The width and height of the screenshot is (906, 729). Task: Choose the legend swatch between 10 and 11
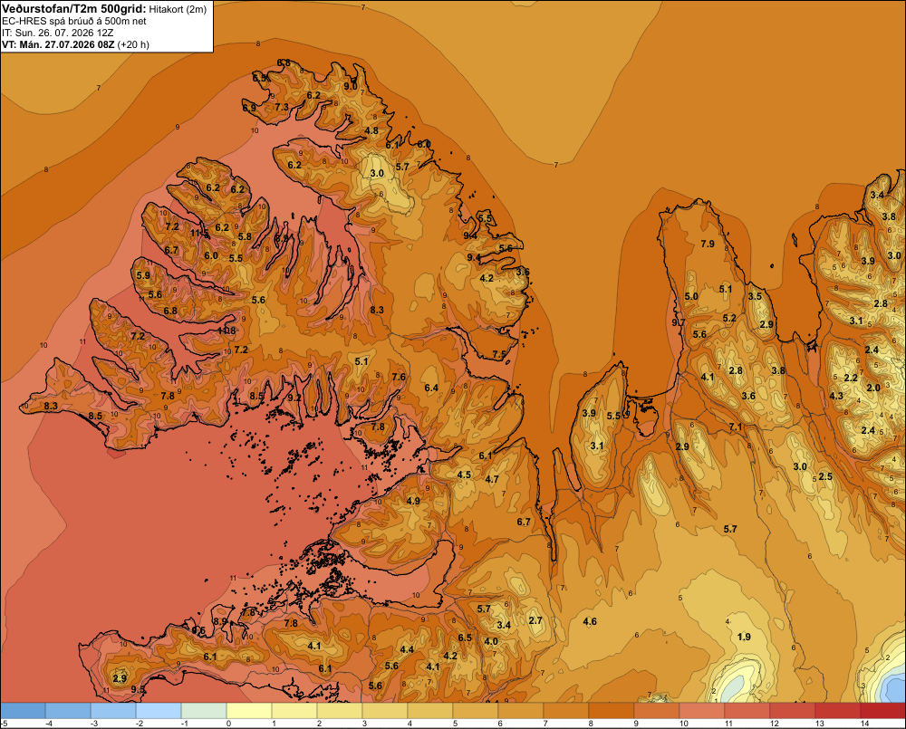pos(701,711)
